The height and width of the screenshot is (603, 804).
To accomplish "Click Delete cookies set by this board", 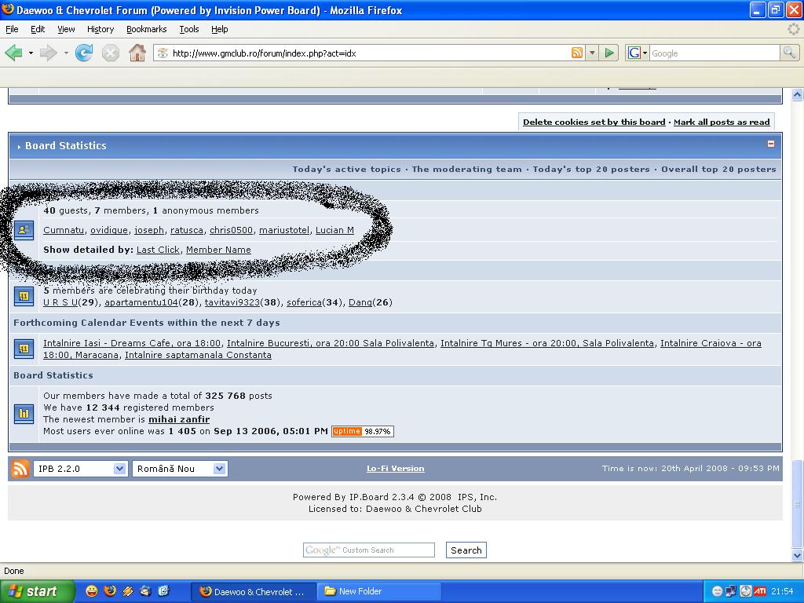I will coord(594,122).
